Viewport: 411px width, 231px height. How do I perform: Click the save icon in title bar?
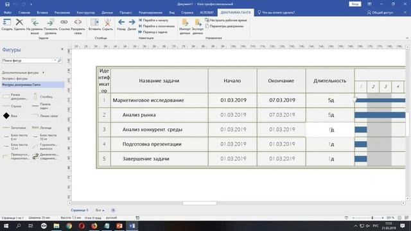click(7, 4)
